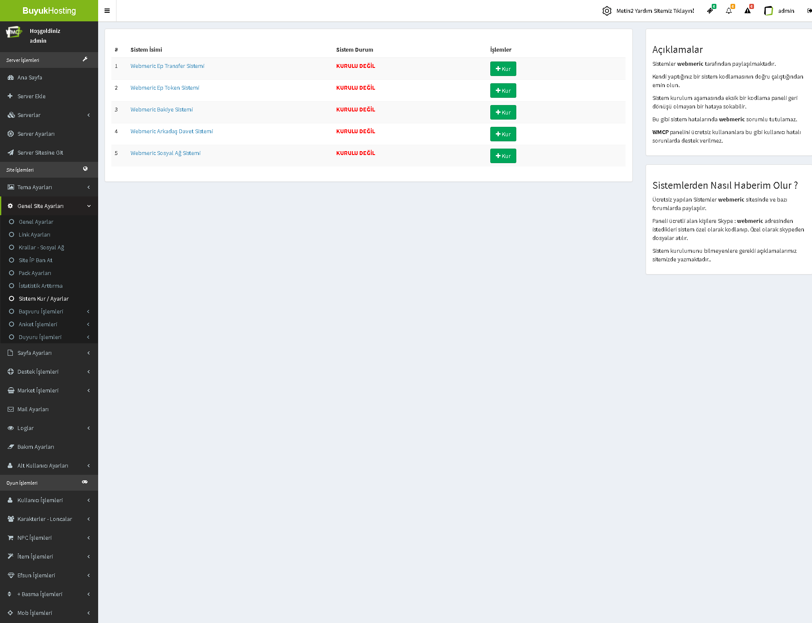Collapse the Genel Site Ayarları menu
The width and height of the screenshot is (812, 623).
(x=49, y=206)
